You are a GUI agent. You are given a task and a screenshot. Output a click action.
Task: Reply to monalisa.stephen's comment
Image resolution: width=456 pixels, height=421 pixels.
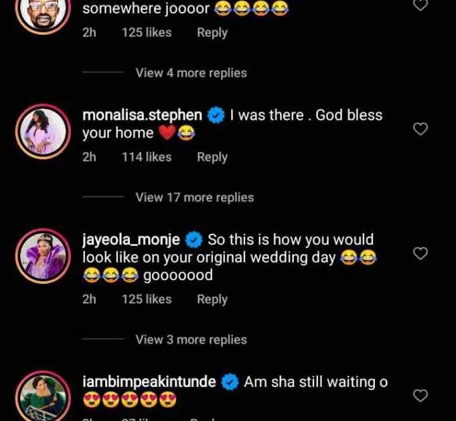tap(212, 157)
